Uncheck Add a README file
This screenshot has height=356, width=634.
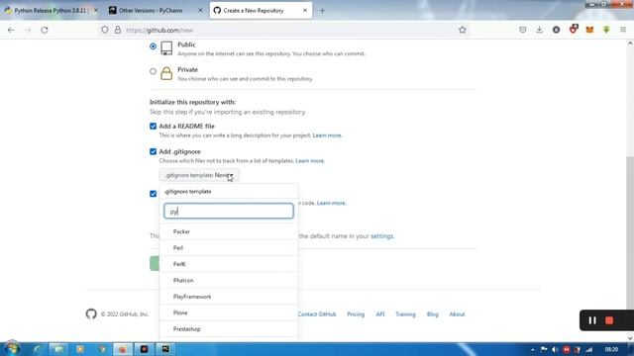click(153, 126)
